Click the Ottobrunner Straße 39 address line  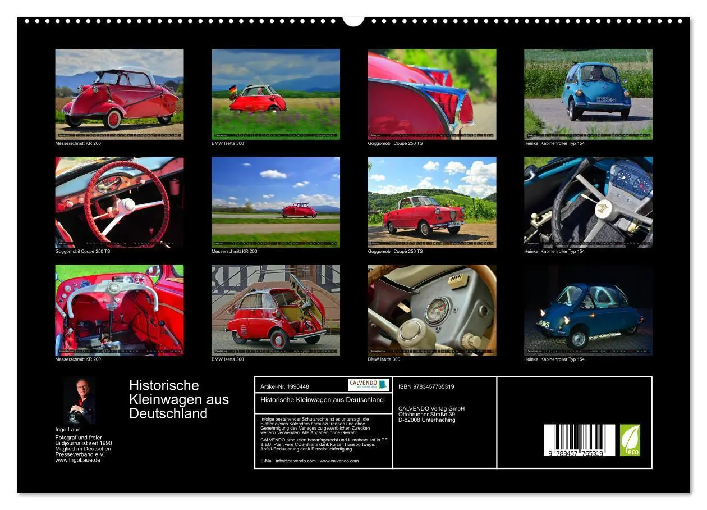[426, 414]
